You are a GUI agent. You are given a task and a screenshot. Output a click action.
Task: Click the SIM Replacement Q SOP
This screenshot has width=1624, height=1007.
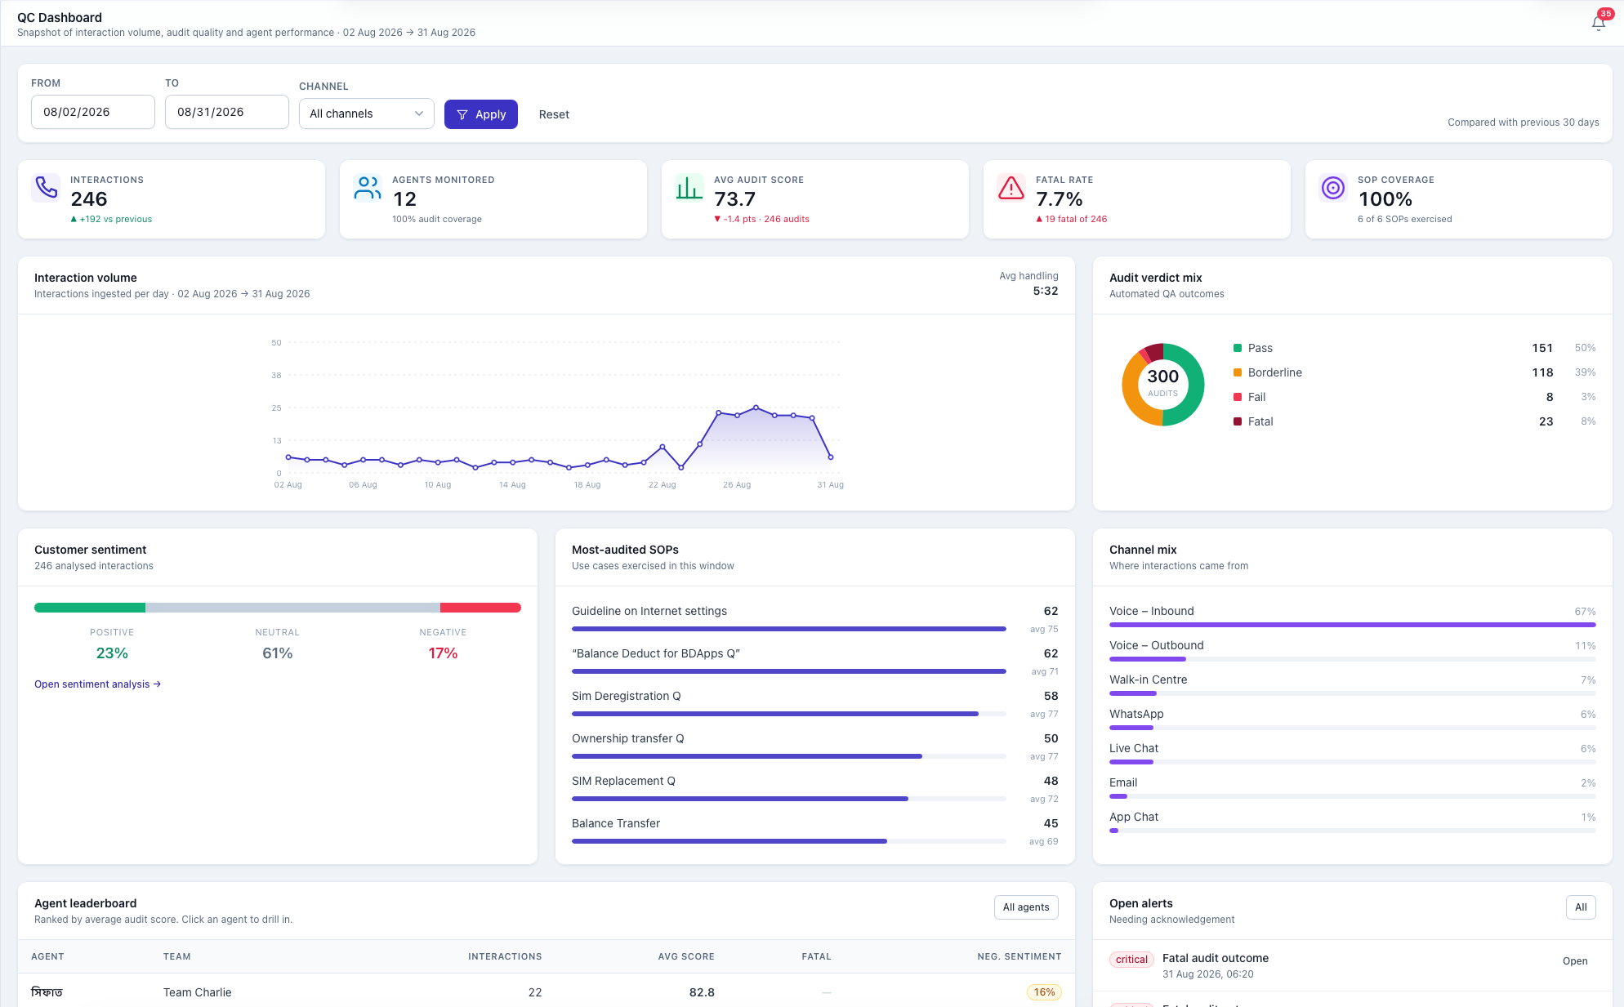coord(814,790)
